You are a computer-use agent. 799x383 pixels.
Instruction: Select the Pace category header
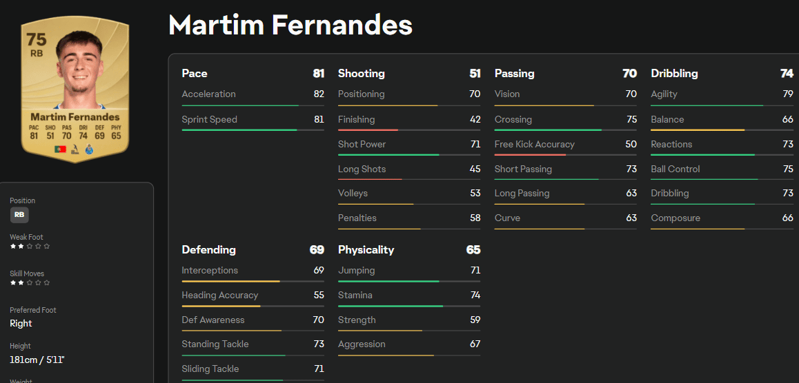(195, 73)
